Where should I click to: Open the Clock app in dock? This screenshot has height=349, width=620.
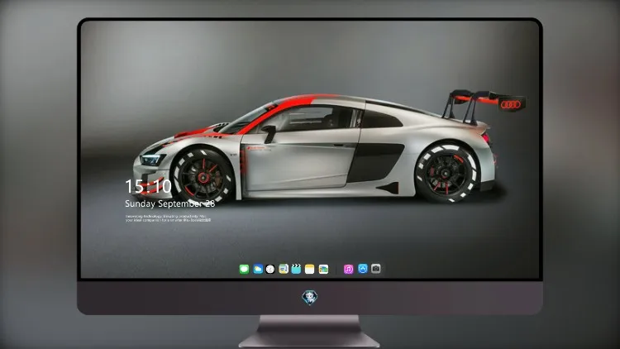pos(270,269)
